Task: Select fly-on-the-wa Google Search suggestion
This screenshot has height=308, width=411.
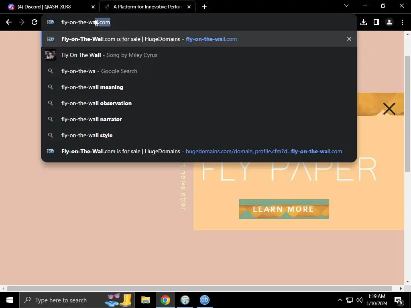Action: point(199,71)
